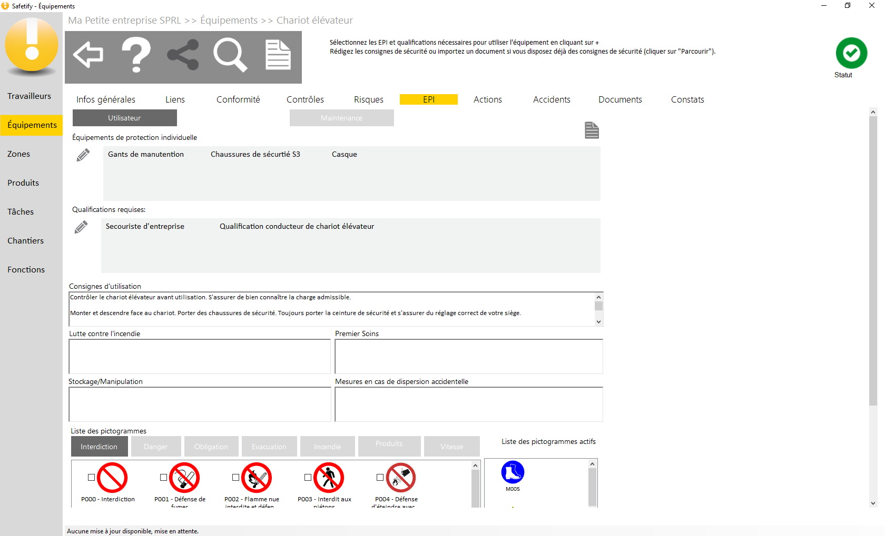Show Interdiction pictogram category

coord(100,447)
